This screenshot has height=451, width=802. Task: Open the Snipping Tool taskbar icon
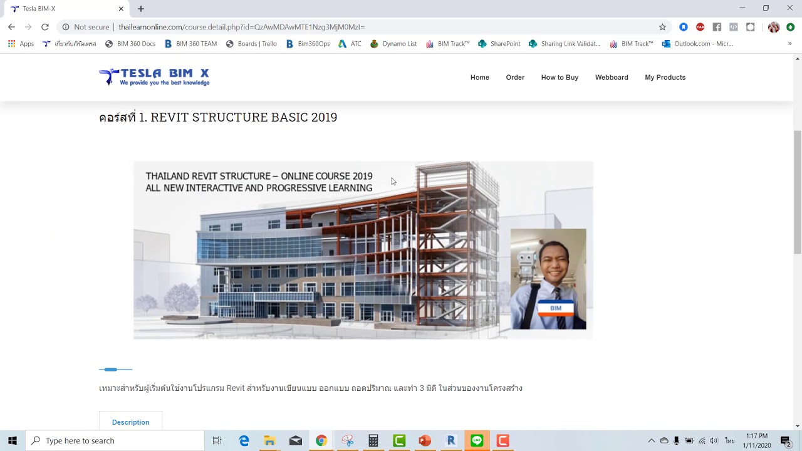[x=347, y=441]
